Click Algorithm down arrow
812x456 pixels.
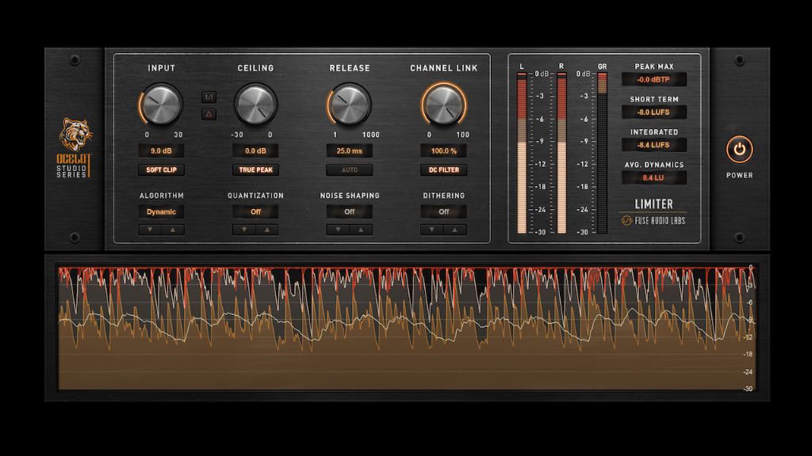click(x=150, y=230)
